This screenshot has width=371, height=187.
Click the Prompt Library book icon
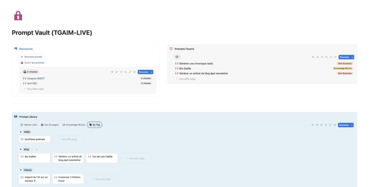tap(16, 117)
